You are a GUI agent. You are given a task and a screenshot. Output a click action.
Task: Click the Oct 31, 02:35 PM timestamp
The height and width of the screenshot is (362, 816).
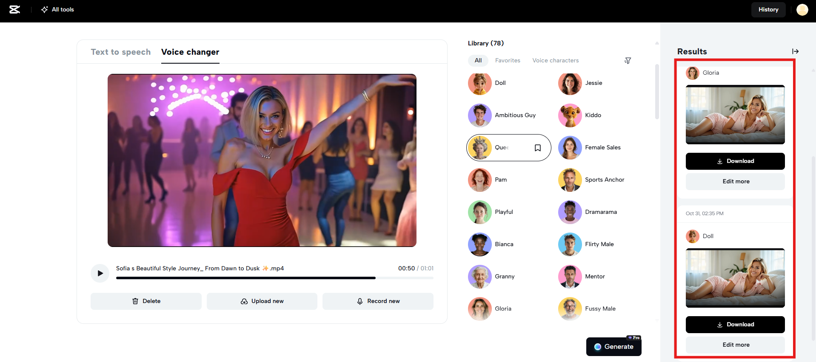pos(705,213)
